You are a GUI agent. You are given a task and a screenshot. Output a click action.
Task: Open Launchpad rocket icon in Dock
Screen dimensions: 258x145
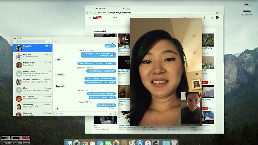(77, 143)
